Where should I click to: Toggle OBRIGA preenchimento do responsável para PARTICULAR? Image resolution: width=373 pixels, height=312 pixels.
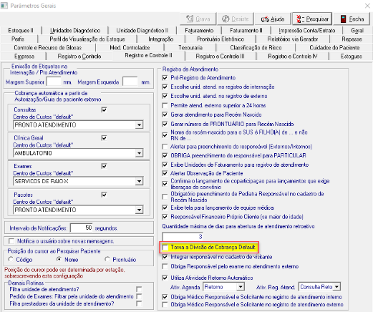[165, 155]
